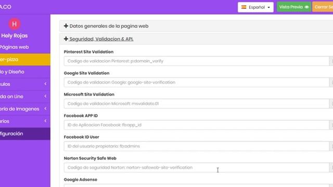Click the H user avatar
The width and height of the screenshot is (333, 187).
tap(14, 24)
